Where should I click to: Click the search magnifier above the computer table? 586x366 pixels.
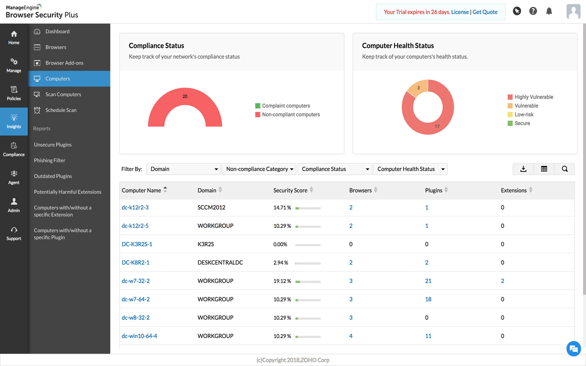pos(564,169)
